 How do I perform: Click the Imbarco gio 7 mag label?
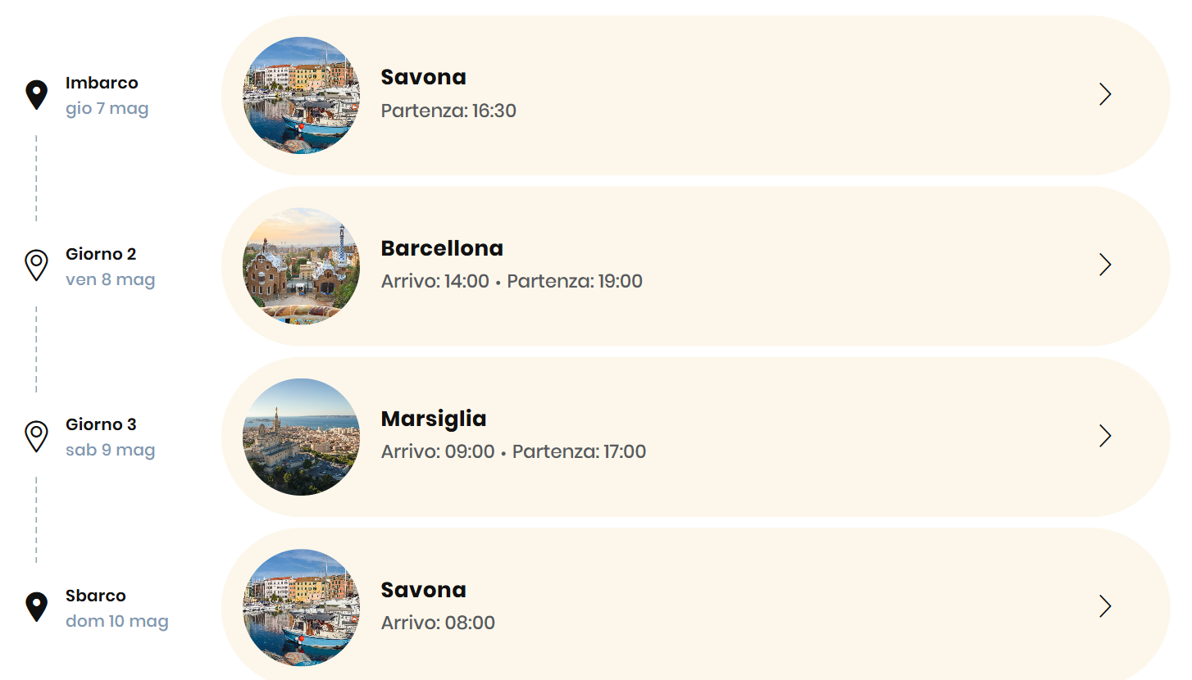coord(107,96)
